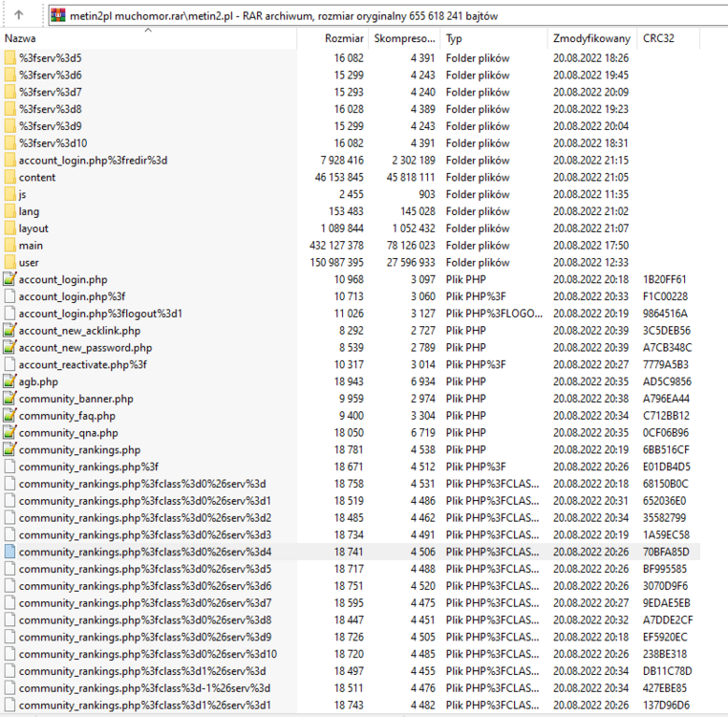The width and height of the screenshot is (728, 717).
Task: Select file account_reactivate.php%3f
Action: (83, 365)
